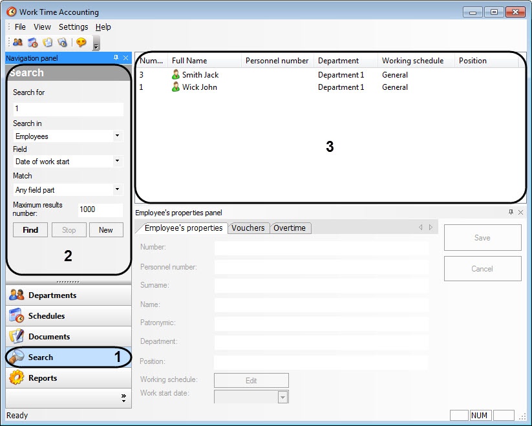Click the New button in Search panel

(106, 230)
